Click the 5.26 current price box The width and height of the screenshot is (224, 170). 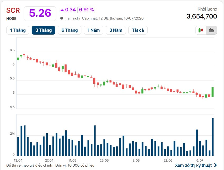(x=40, y=13)
